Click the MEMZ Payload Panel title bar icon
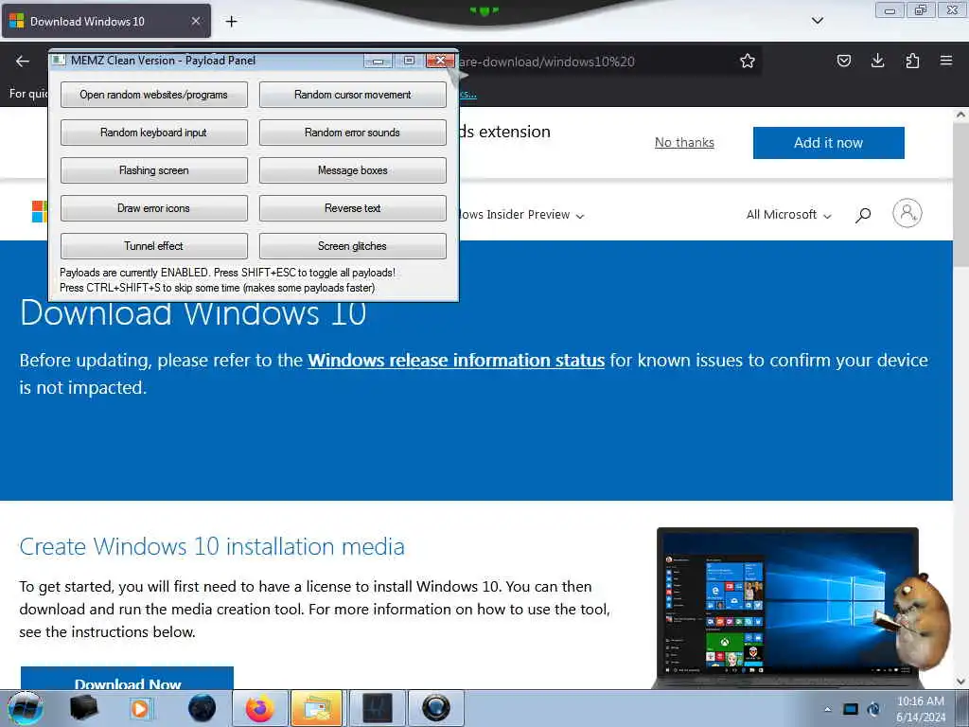The height and width of the screenshot is (727, 969). [x=59, y=60]
